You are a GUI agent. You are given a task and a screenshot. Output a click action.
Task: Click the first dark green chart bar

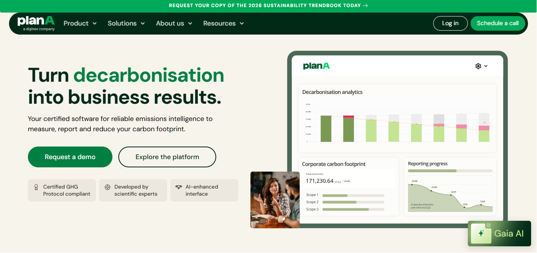[x=326, y=128]
